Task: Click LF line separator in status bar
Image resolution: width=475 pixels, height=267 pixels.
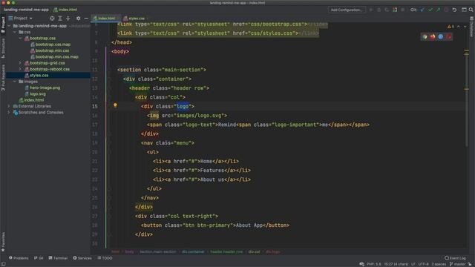Action: pyautogui.click(x=413, y=264)
